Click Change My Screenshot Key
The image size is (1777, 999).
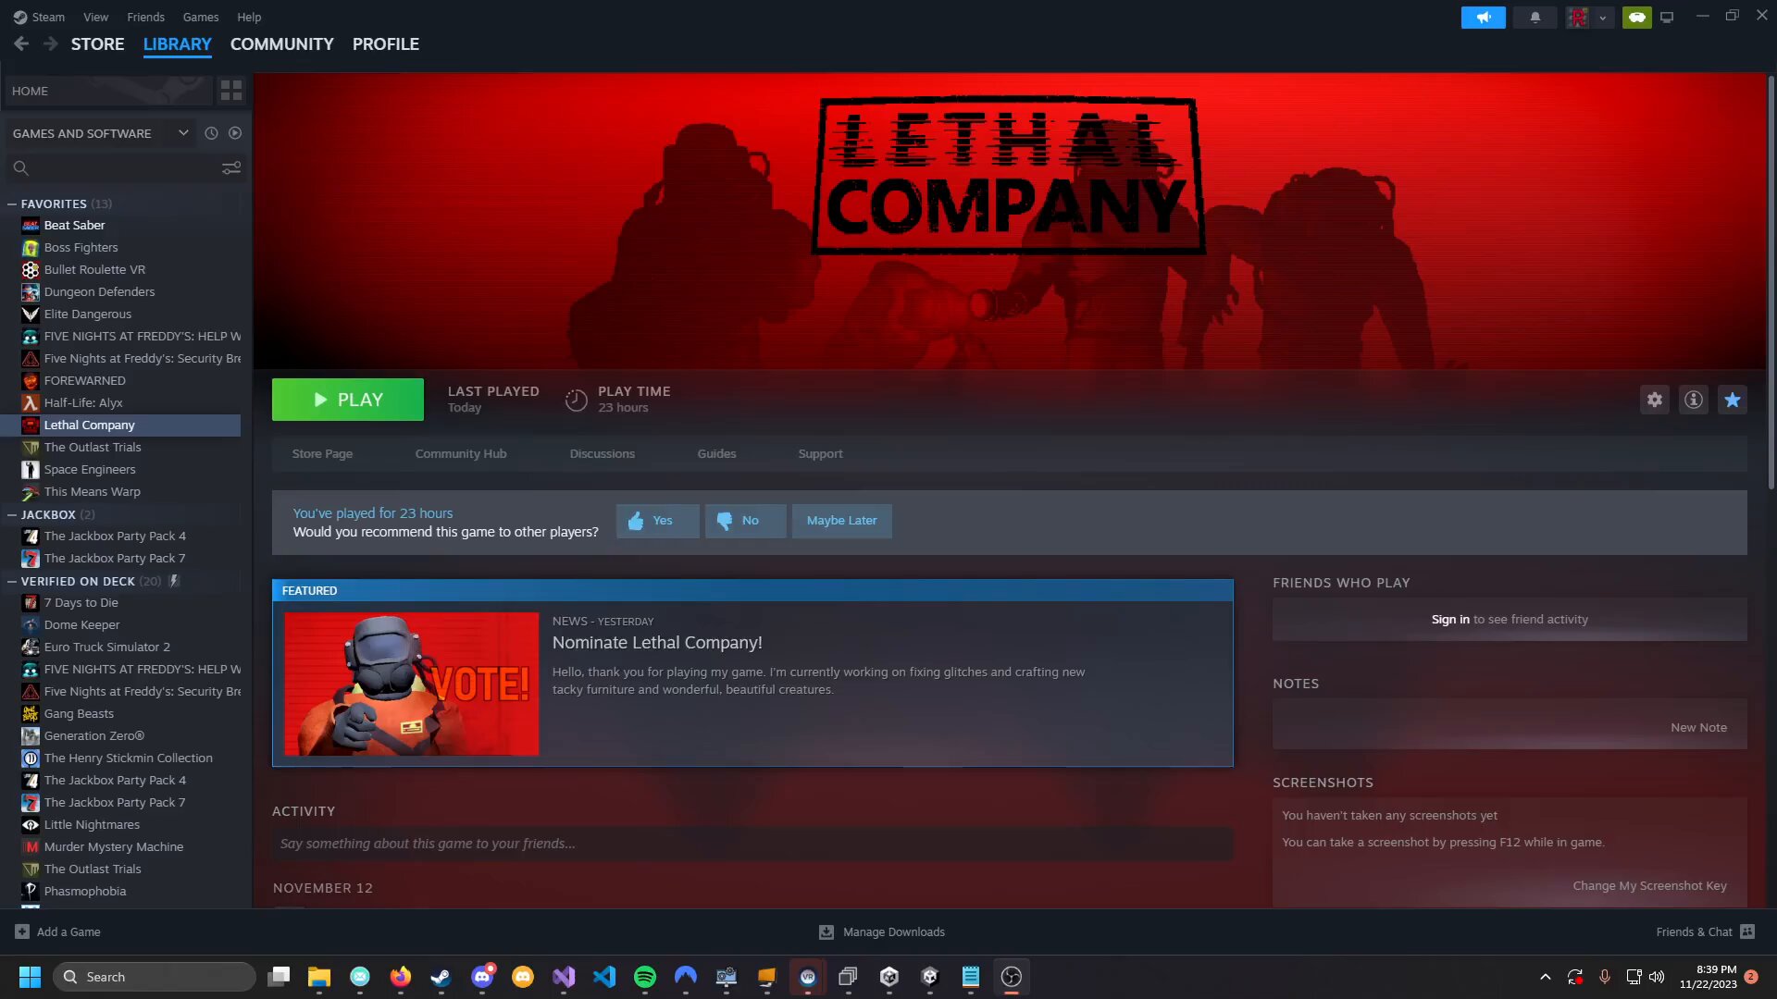[x=1649, y=885]
